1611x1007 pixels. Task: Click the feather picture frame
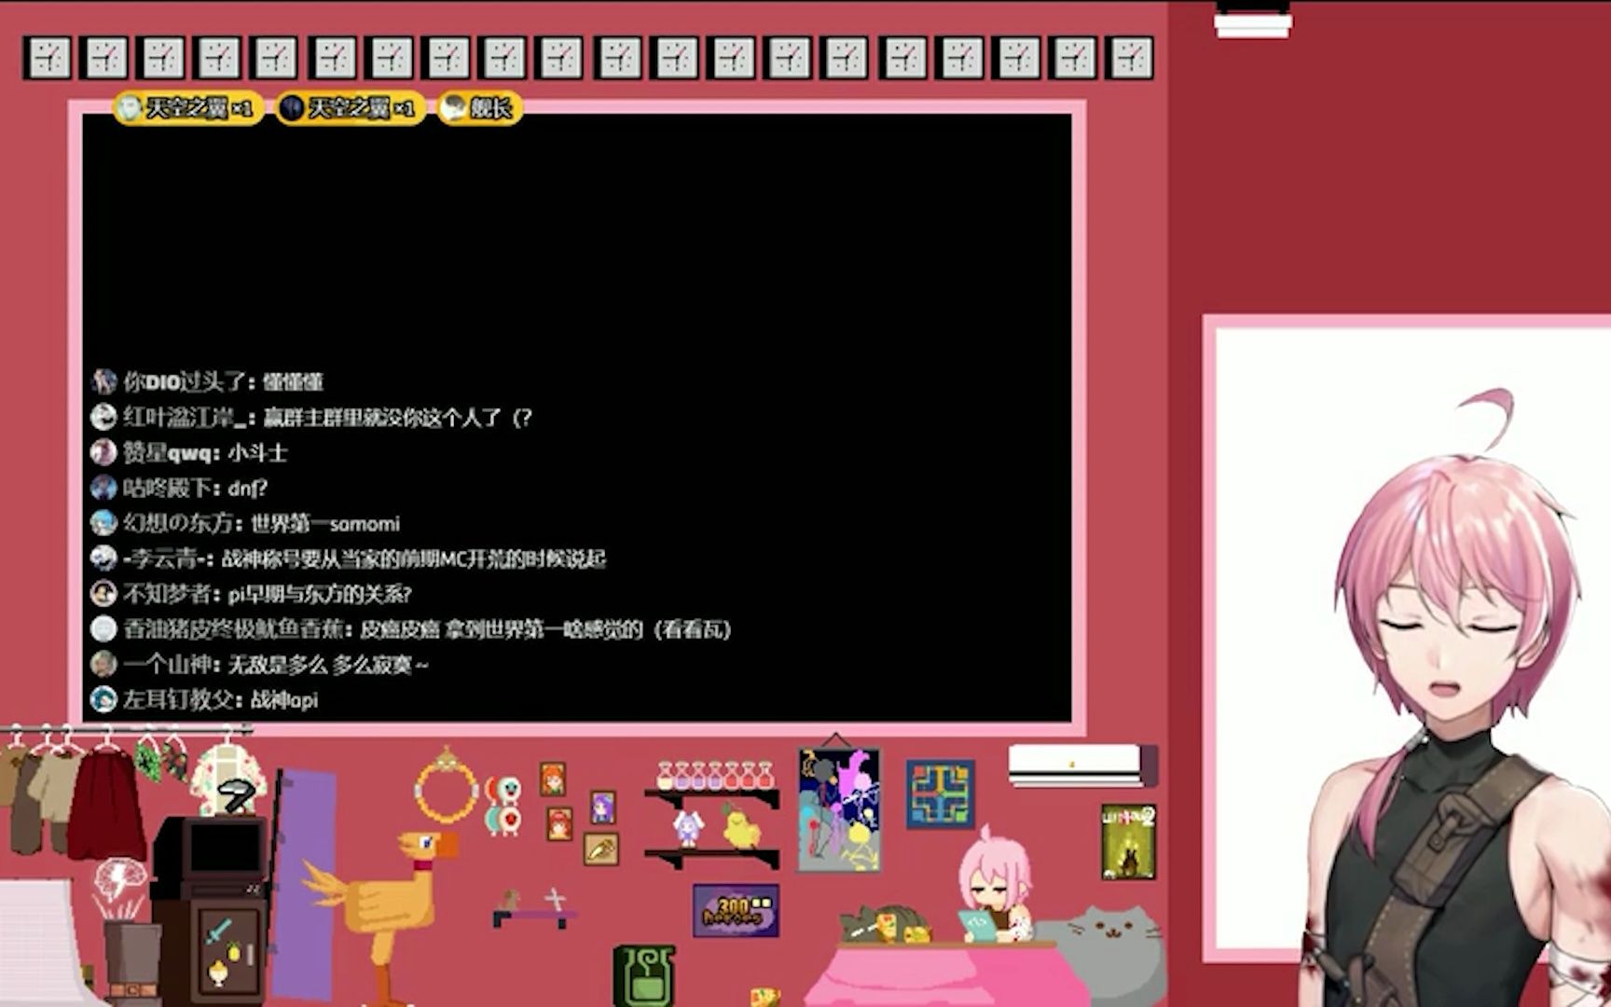[x=600, y=848]
